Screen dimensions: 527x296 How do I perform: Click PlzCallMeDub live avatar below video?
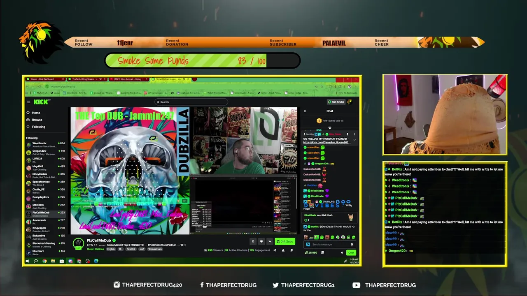coord(78,243)
